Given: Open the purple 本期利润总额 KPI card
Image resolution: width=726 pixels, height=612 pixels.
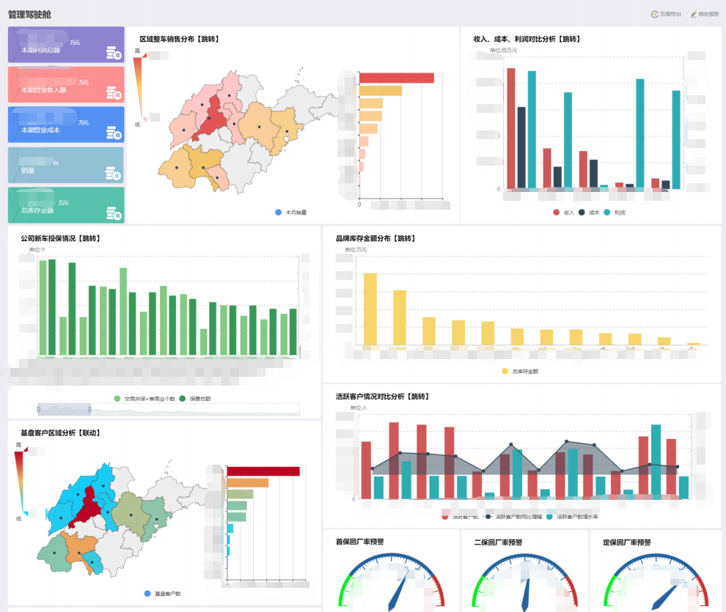Looking at the screenshot, I should click(66, 45).
